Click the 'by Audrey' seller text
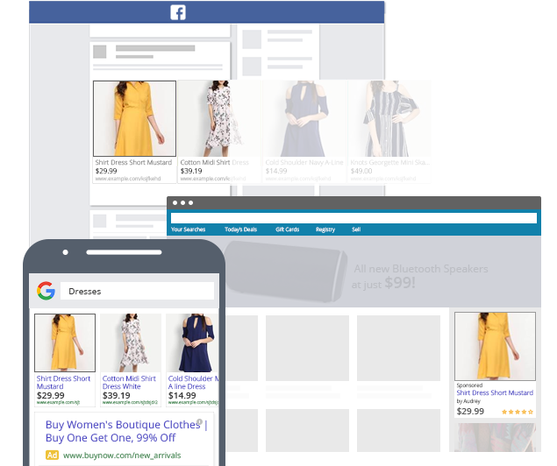This screenshot has height=466, width=557. click(x=468, y=401)
